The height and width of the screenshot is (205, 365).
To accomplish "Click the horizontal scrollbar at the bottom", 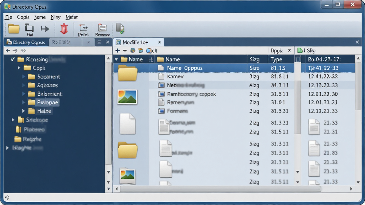I will point(220,189).
